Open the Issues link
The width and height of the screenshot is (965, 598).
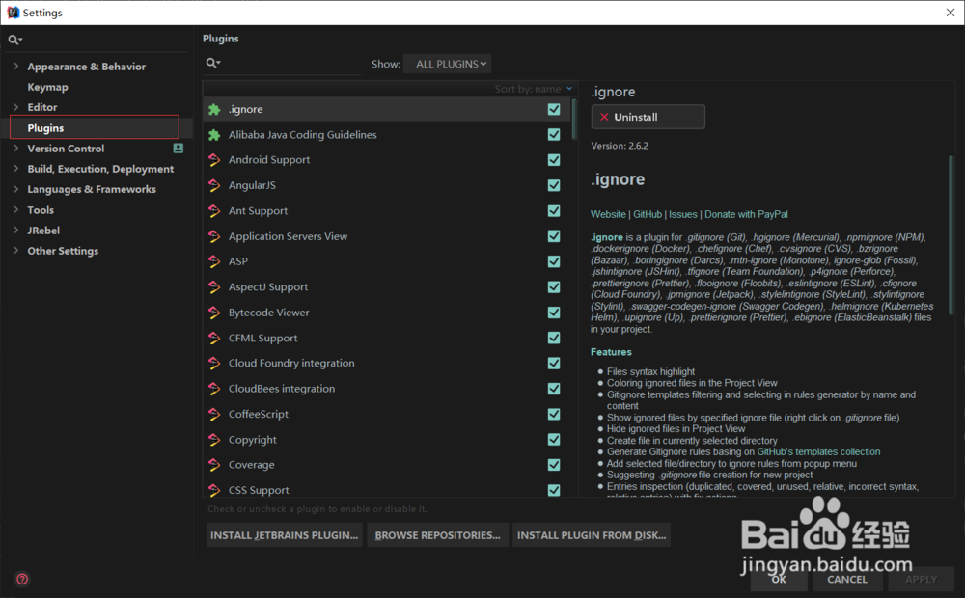[x=683, y=214]
